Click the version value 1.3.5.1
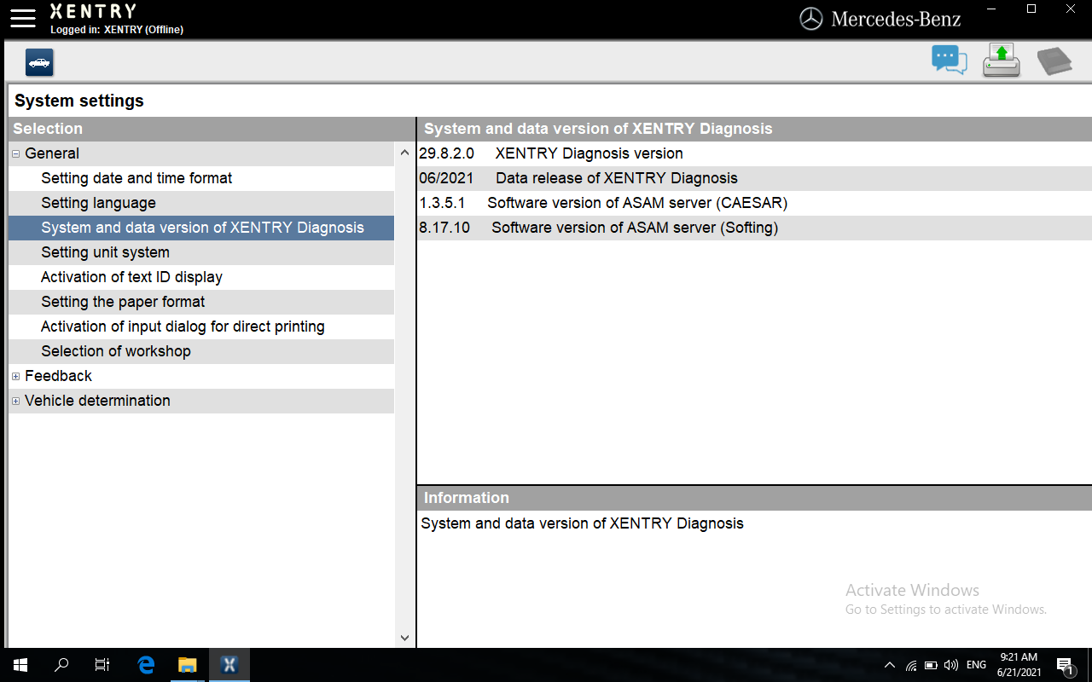Screen dimensions: 1092x682 [442, 203]
